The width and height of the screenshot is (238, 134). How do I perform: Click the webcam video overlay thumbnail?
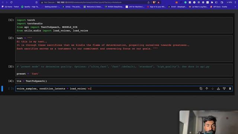tap(209, 122)
